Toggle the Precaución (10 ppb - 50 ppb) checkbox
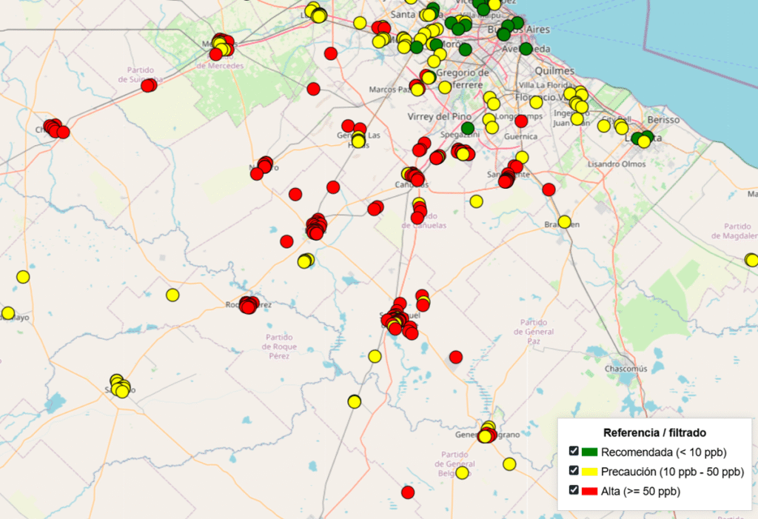Viewport: 758px width, 519px height. coord(574,471)
